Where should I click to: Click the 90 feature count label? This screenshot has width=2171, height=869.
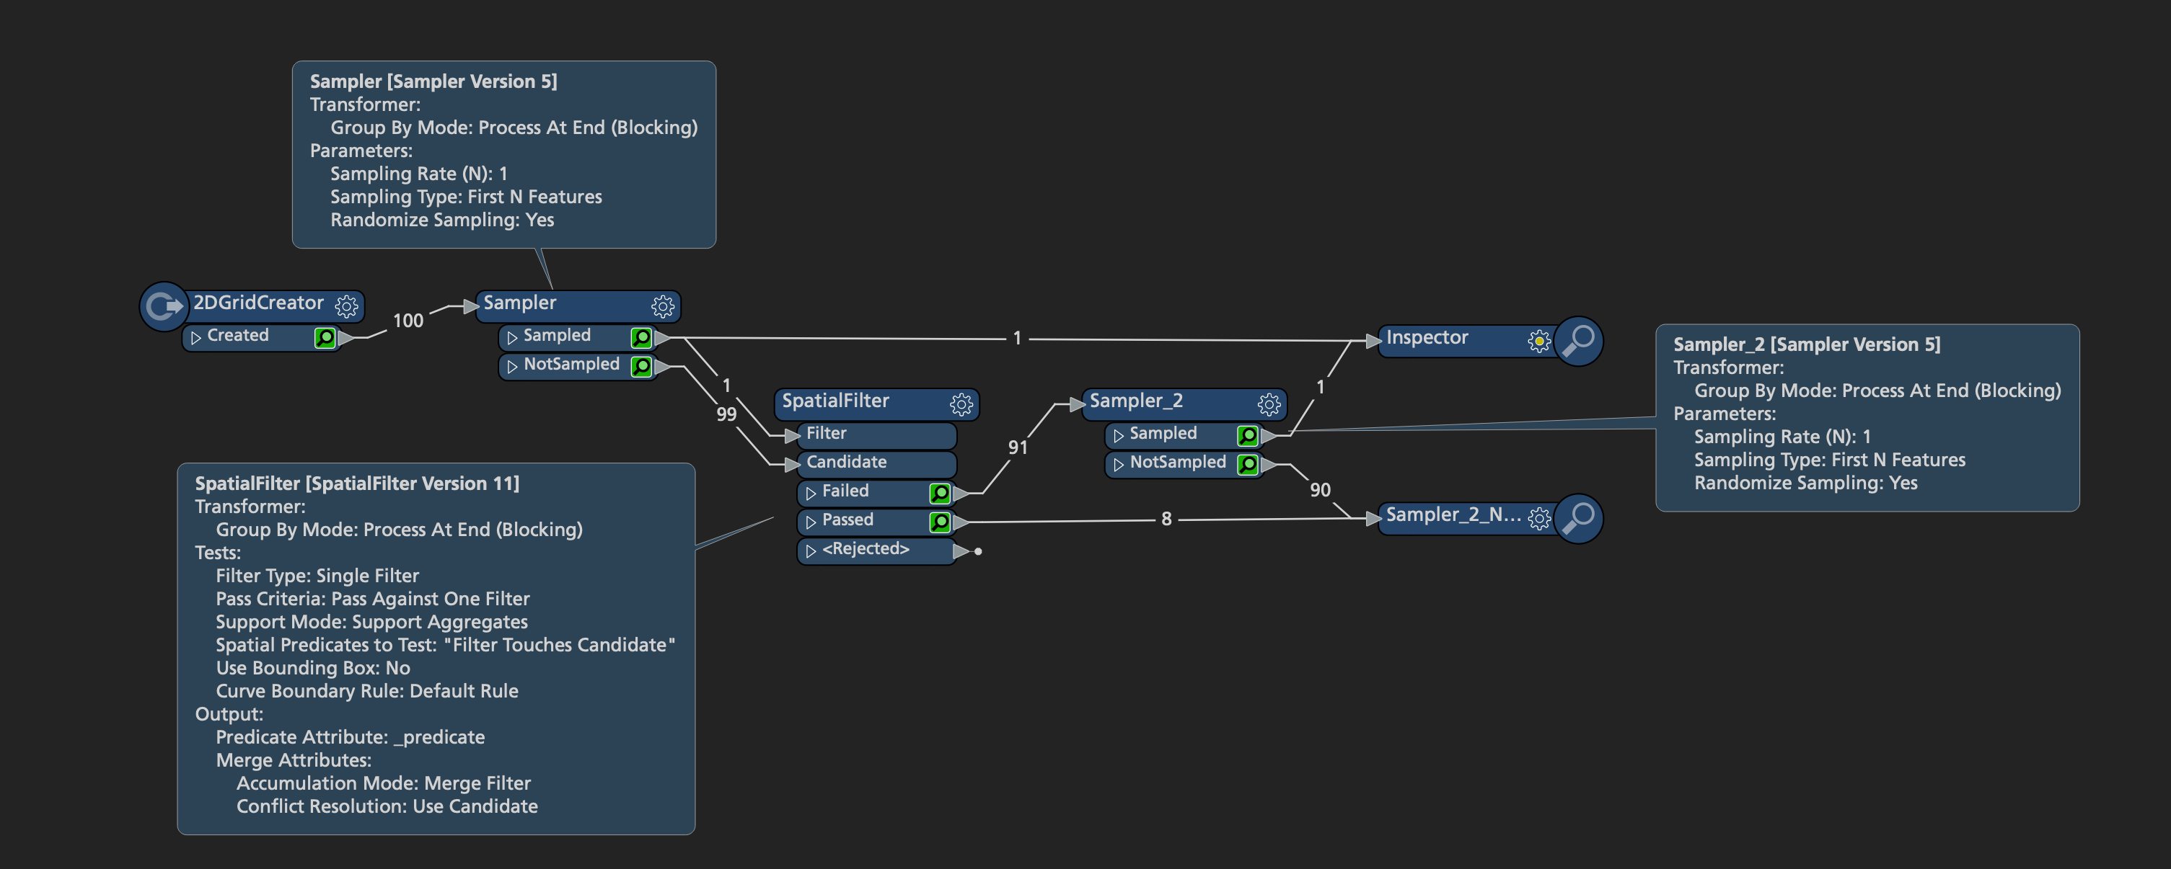point(1320,490)
